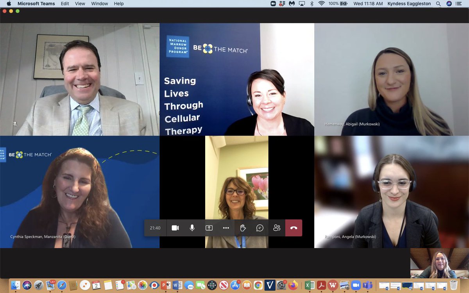The image size is (469, 293).
Task: Open the Dropbox menu bar icon
Action: coord(282,4)
